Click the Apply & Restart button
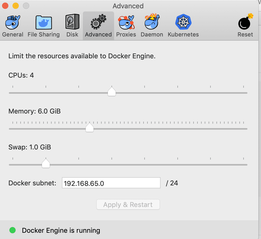The image size is (261, 239). pos(128,204)
